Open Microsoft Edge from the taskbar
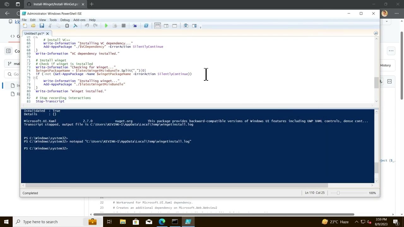This screenshot has height=227, width=404. 162,222
